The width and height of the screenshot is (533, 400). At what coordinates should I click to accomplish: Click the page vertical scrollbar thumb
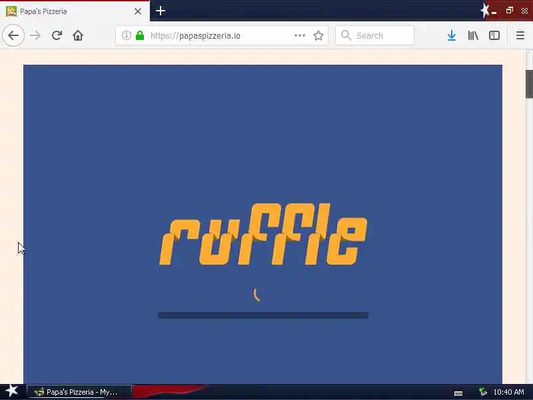coord(529,84)
